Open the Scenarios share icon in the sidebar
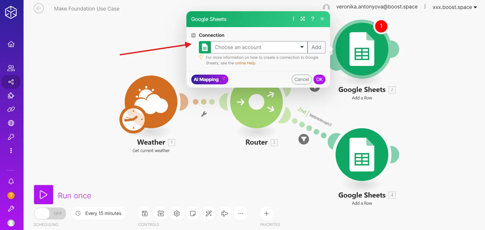 [11, 82]
